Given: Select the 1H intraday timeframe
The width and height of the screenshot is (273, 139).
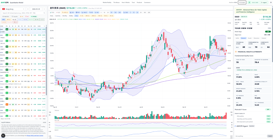Looking at the screenshot, I should click(x=82, y=16).
